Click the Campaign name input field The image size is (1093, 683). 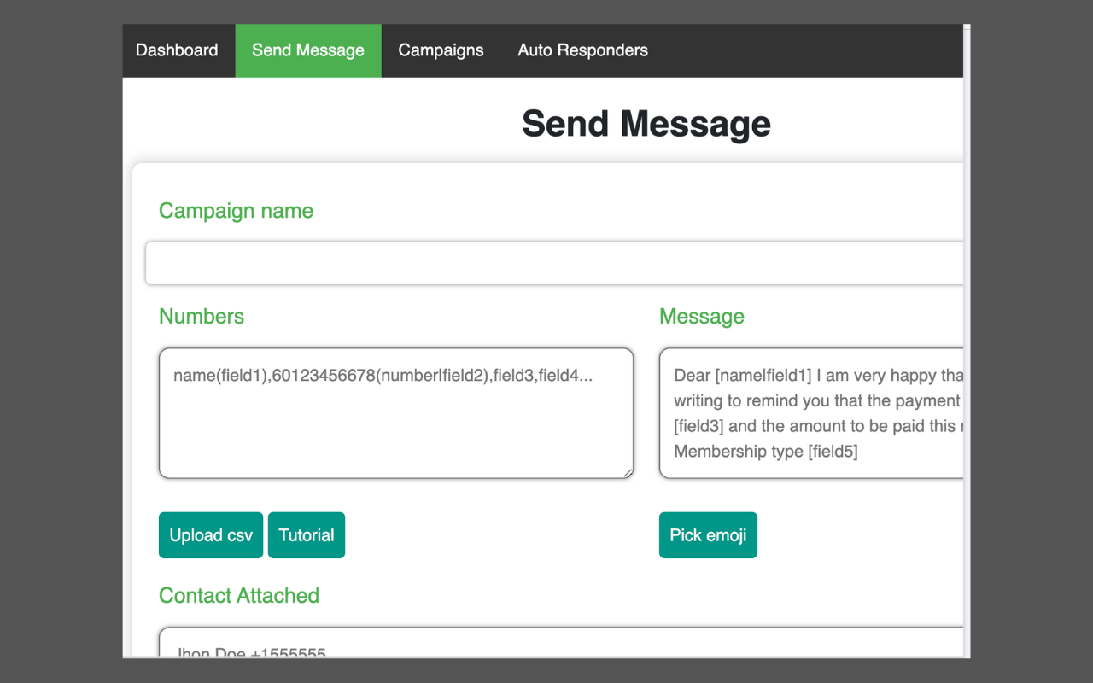[x=554, y=263]
